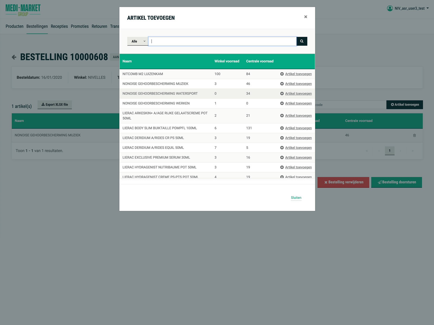The image size is (434, 325).
Task: Click the NITCOMB M2 LUIZENKAM name cell
Action: pyautogui.click(x=143, y=74)
